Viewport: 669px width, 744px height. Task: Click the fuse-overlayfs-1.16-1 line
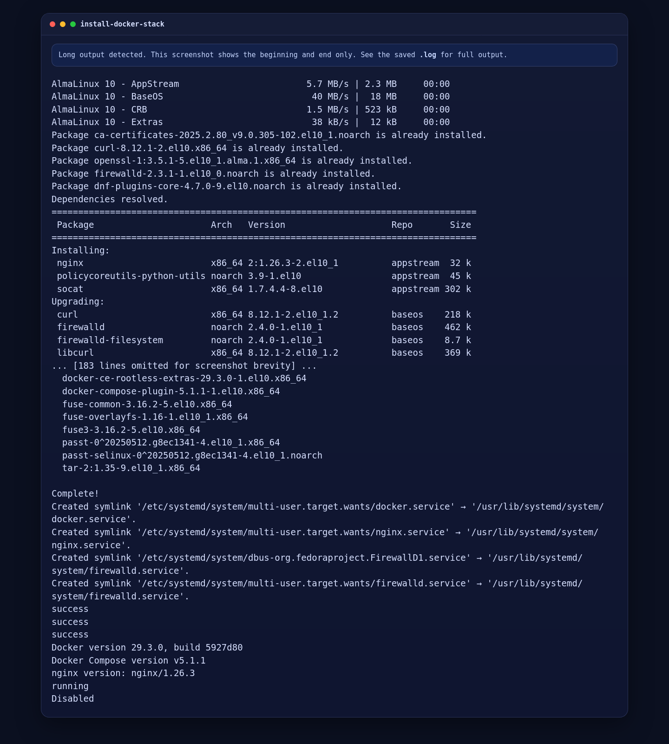pyautogui.click(x=155, y=417)
